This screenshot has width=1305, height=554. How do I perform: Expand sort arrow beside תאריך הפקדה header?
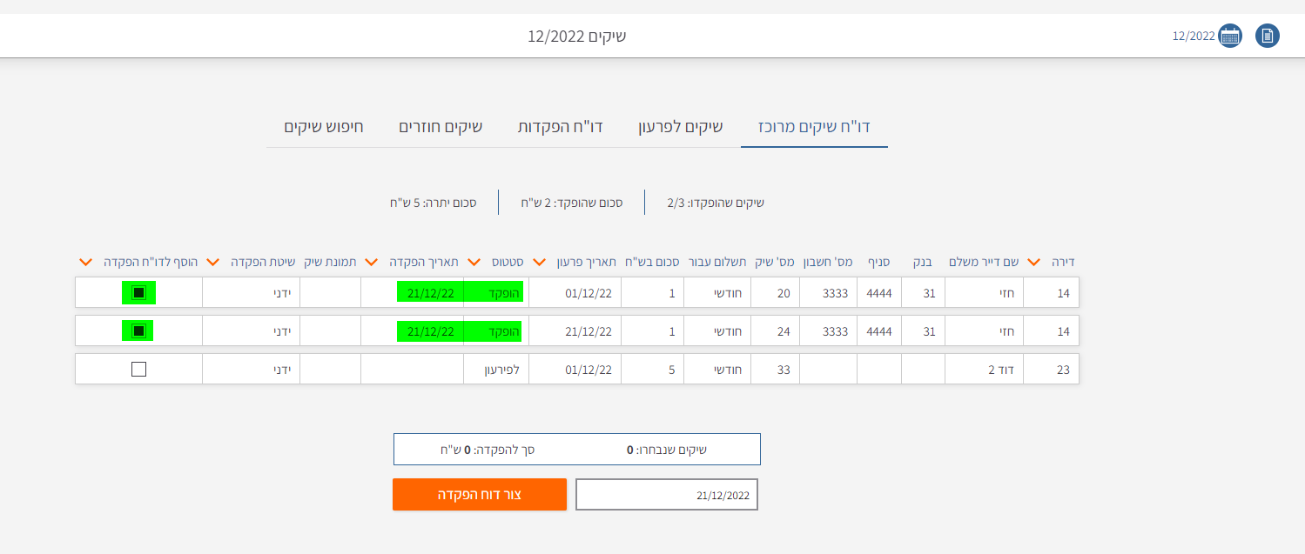pos(371,262)
